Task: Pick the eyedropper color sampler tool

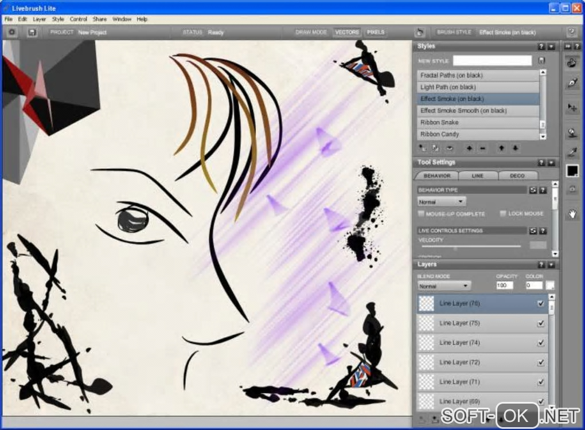Action: coord(572,152)
